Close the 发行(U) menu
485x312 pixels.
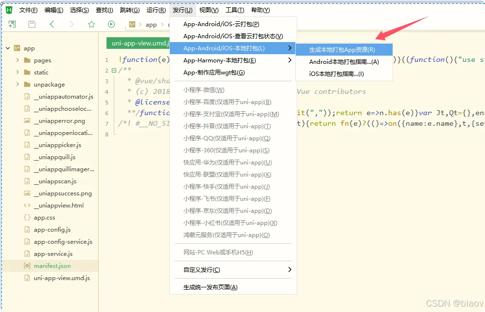point(182,10)
